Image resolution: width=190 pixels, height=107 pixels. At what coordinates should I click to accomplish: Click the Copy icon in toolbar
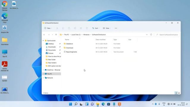click(63, 28)
